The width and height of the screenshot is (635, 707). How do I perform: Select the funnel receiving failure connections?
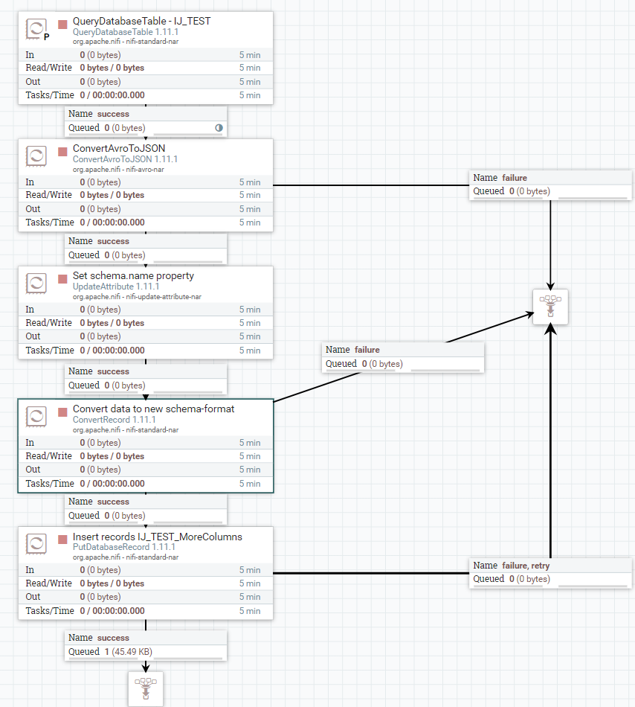click(550, 307)
